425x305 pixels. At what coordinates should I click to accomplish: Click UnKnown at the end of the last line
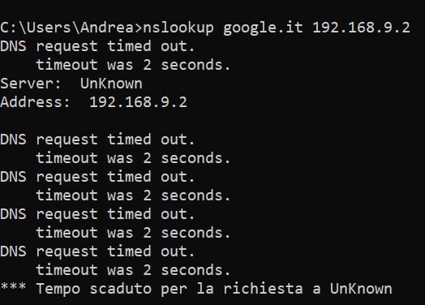361,289
